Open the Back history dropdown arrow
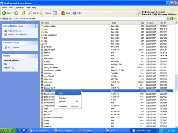Image resolution: width=178 pixels, height=133 pixels. coord(12,13)
